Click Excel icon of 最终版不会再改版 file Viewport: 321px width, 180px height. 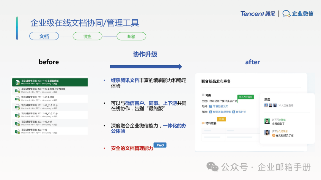point(18,90)
